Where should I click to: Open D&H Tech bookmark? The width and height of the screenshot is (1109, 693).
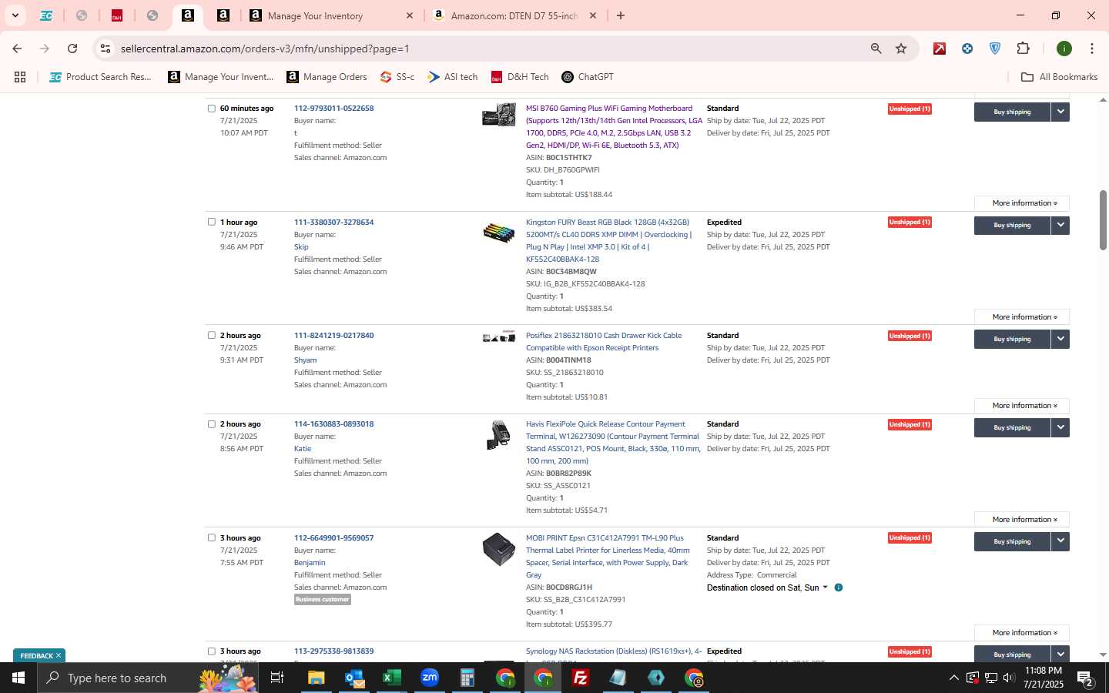(520, 77)
